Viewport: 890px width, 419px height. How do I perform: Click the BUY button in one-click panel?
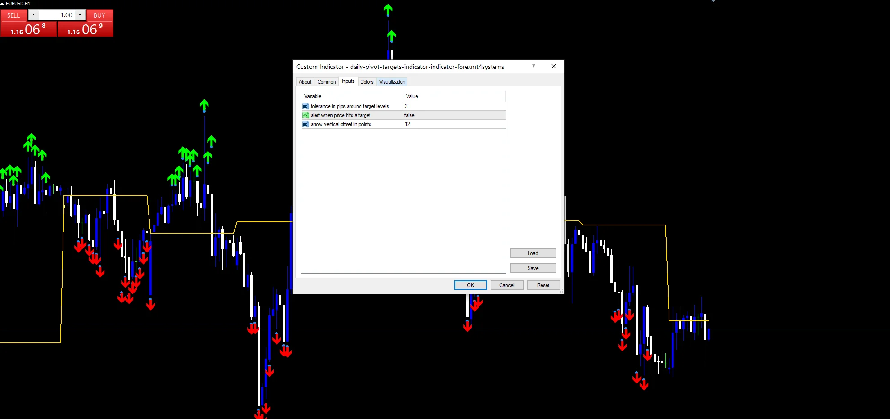point(99,15)
